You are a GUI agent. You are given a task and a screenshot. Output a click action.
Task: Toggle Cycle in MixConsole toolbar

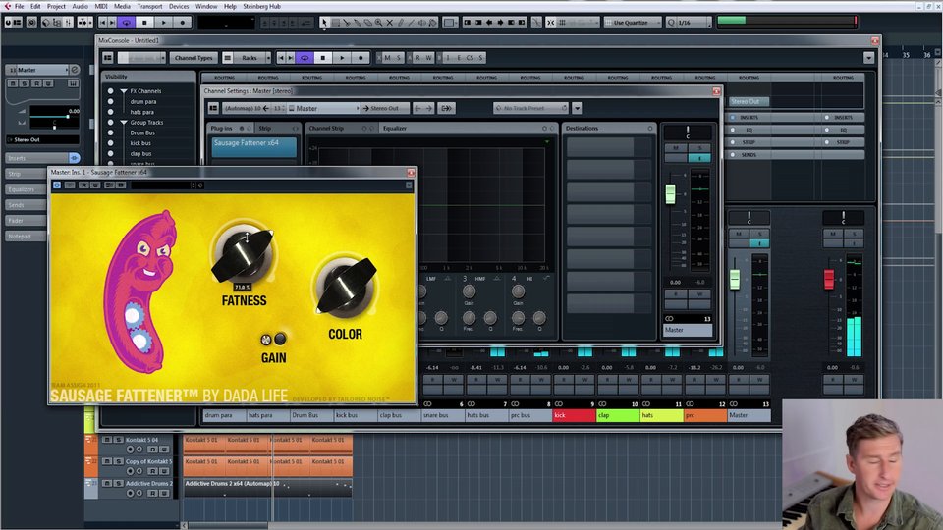[x=305, y=58]
